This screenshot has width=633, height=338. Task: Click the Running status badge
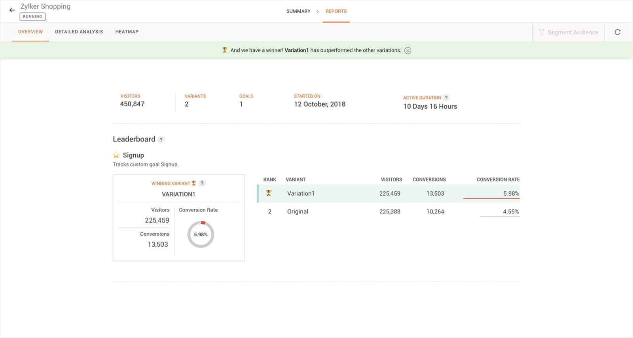coord(32,17)
